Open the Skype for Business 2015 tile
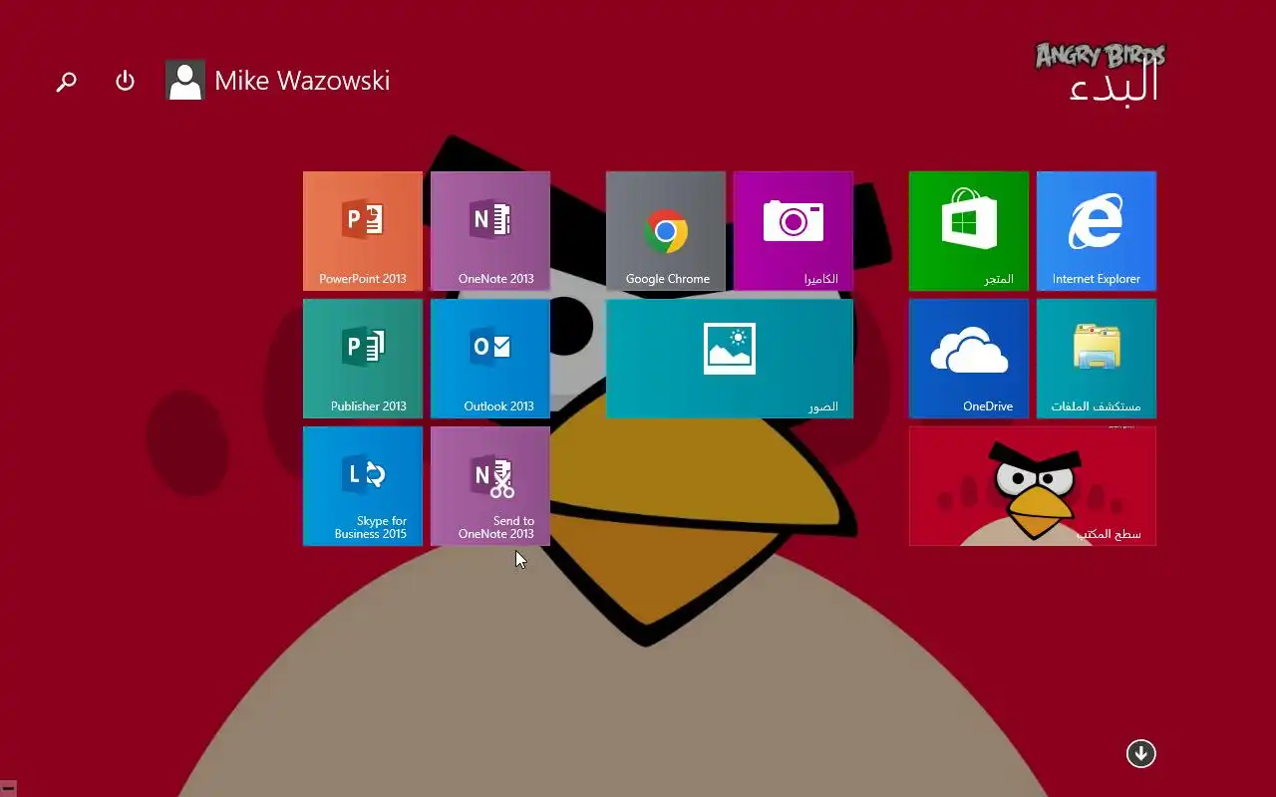 [363, 486]
